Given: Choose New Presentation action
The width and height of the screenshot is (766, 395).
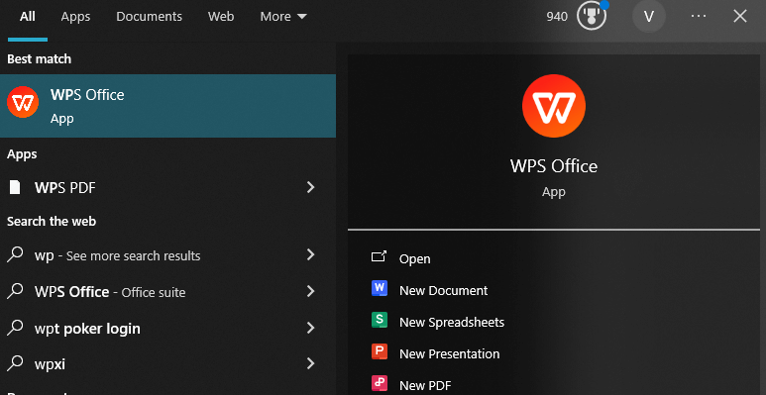Looking at the screenshot, I should coord(450,354).
